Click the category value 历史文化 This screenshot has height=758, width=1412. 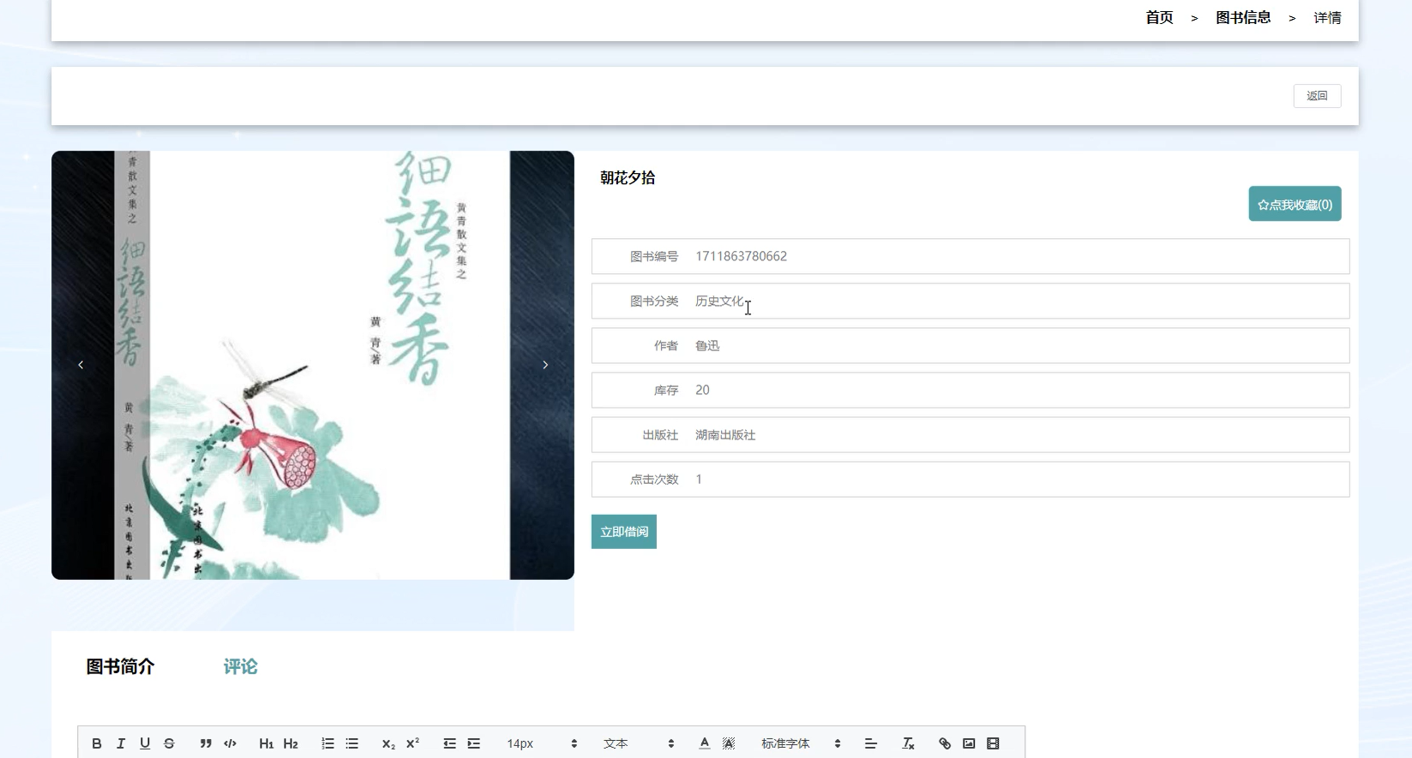pyautogui.click(x=719, y=301)
